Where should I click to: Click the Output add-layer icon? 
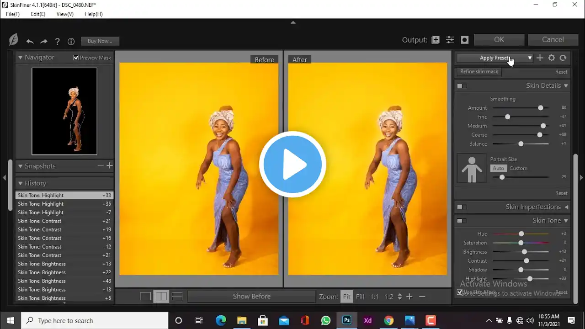pos(436,40)
